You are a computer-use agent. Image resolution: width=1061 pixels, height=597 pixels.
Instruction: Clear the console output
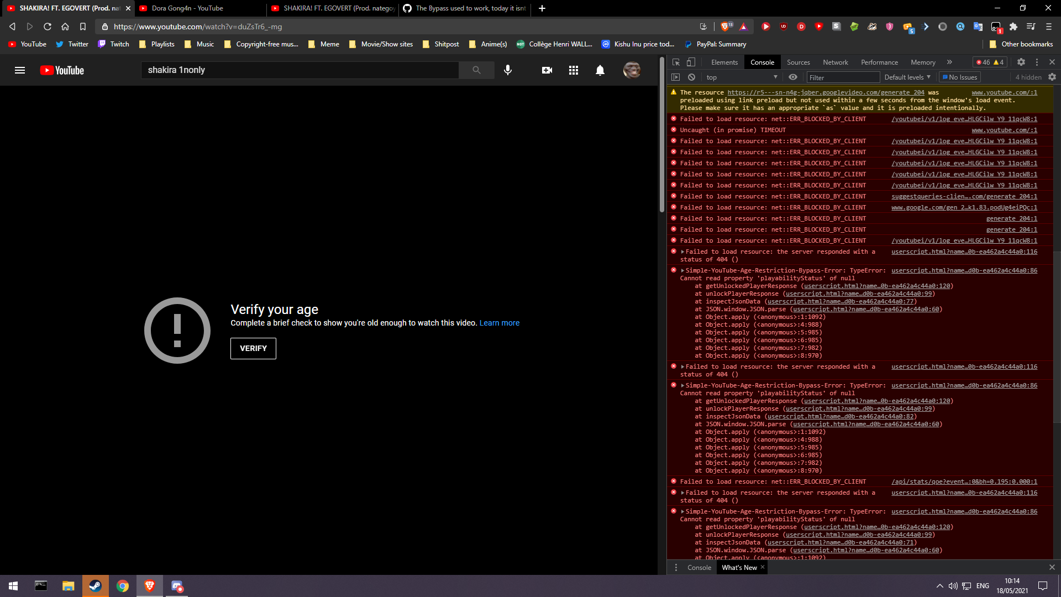pos(692,77)
